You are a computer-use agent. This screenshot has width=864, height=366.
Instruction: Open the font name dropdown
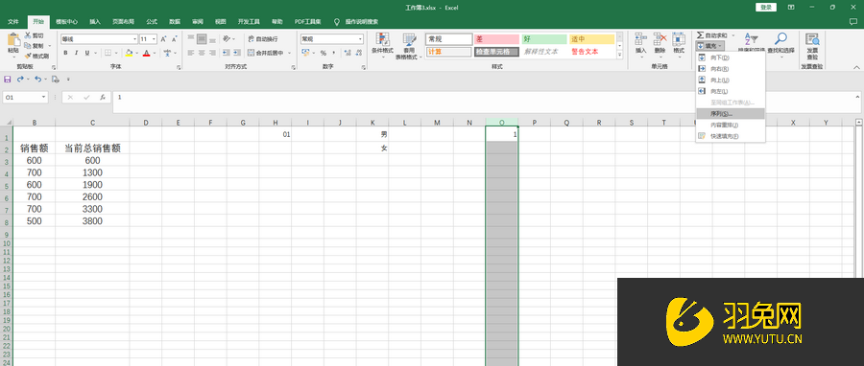135,39
